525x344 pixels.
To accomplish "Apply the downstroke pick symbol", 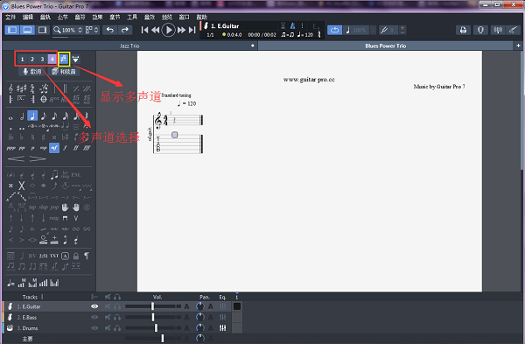I will [65, 218].
